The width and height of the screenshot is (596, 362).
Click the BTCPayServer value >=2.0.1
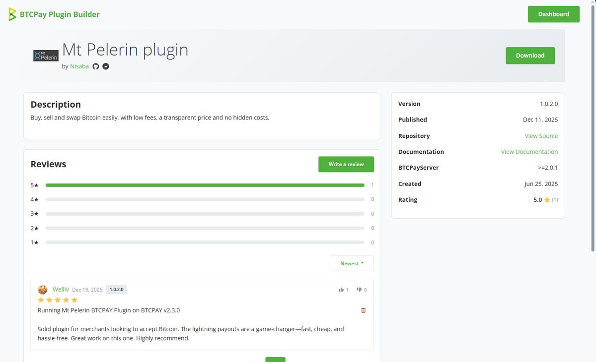click(x=548, y=168)
